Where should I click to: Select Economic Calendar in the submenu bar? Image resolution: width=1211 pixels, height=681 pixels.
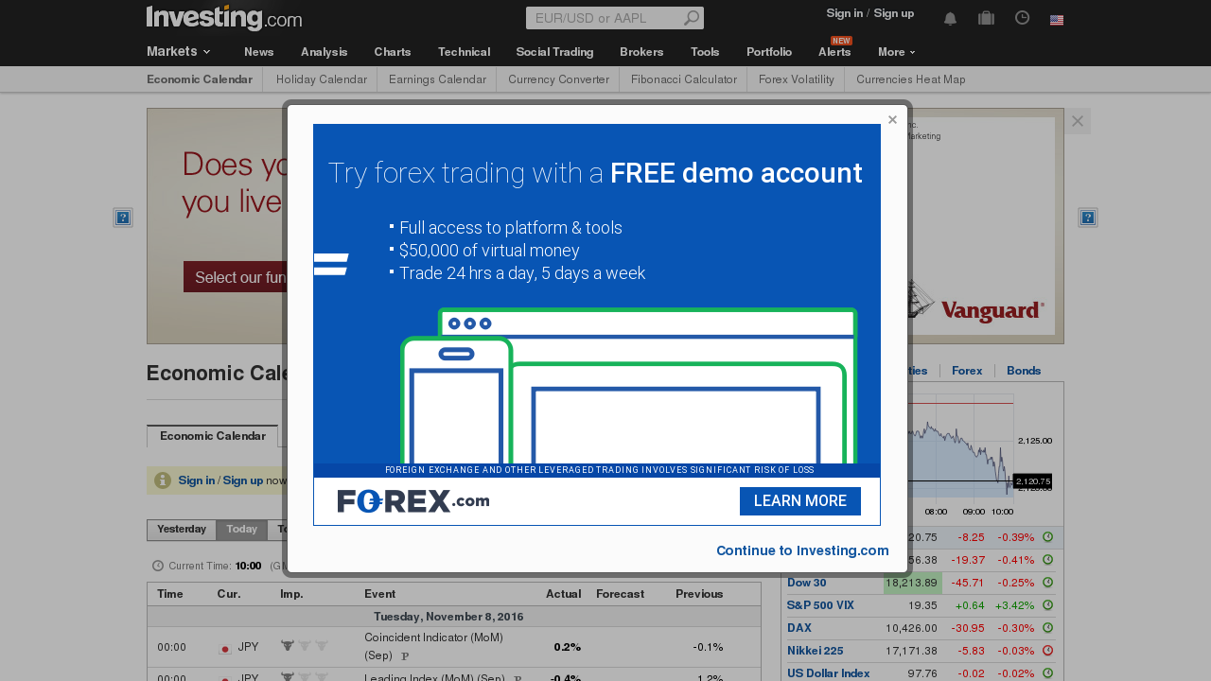click(200, 79)
